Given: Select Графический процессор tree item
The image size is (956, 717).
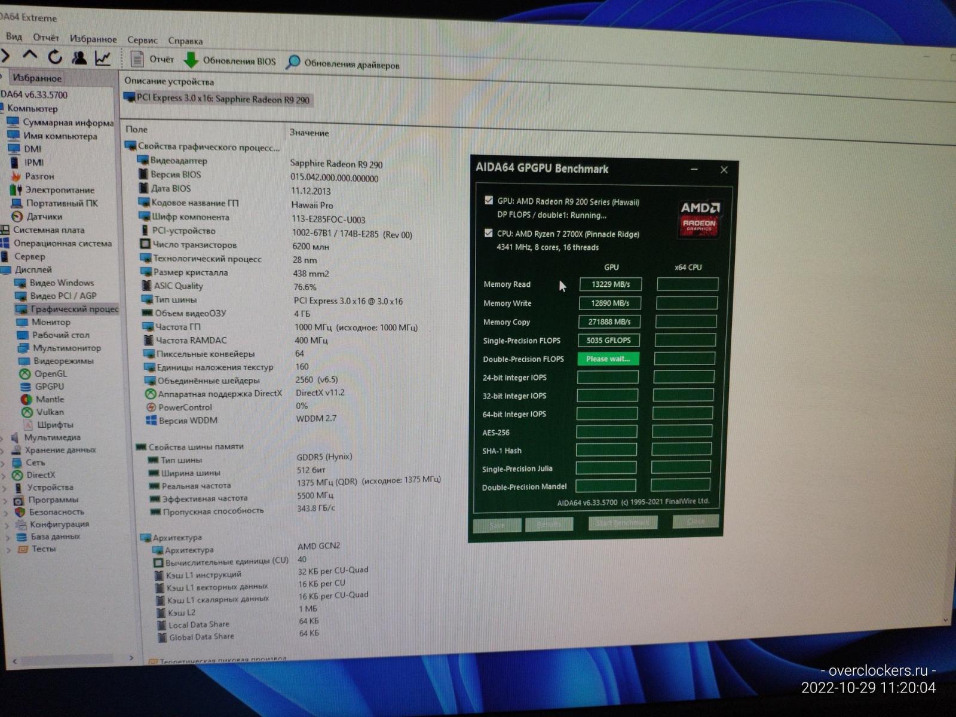Looking at the screenshot, I should 74,309.
